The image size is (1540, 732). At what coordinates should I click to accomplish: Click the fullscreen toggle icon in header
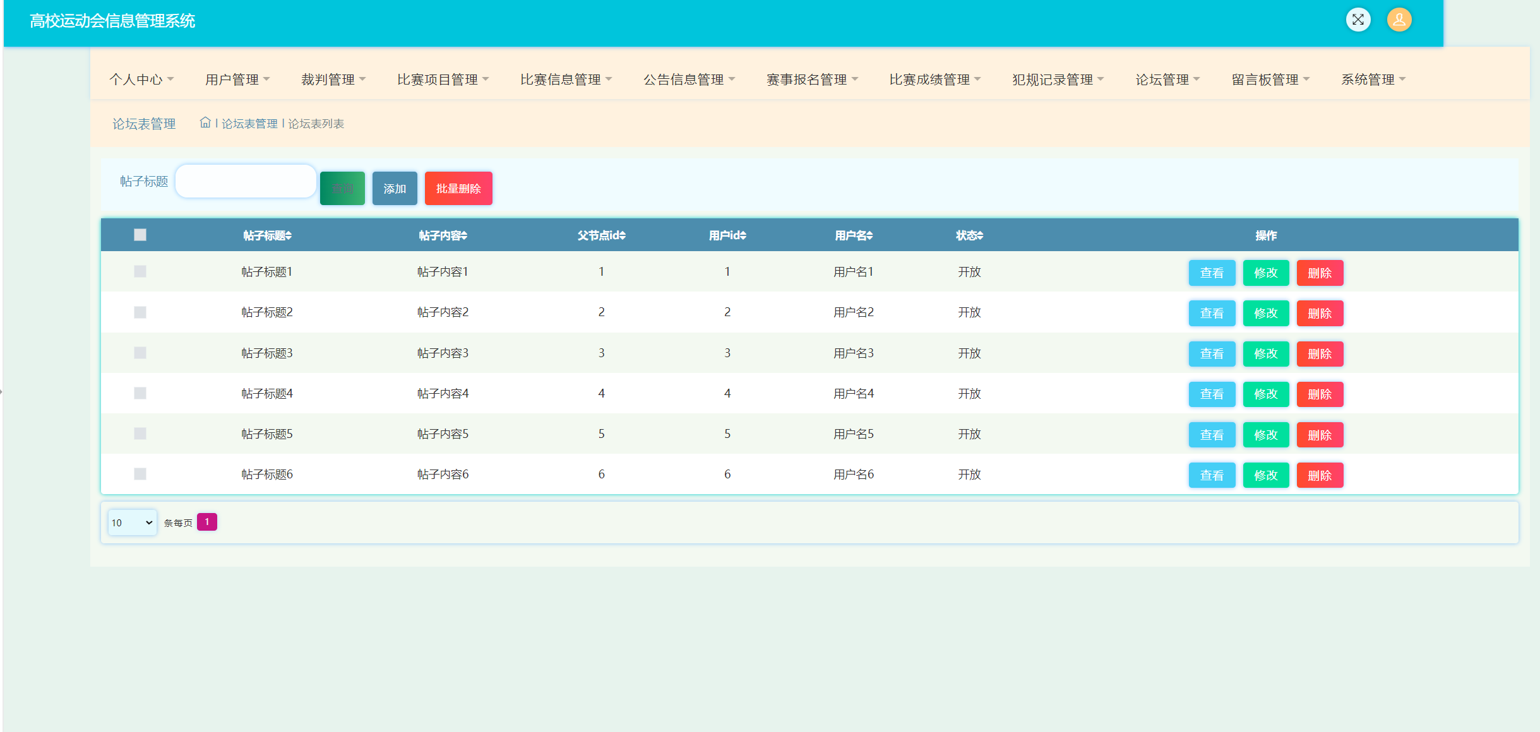1358,20
